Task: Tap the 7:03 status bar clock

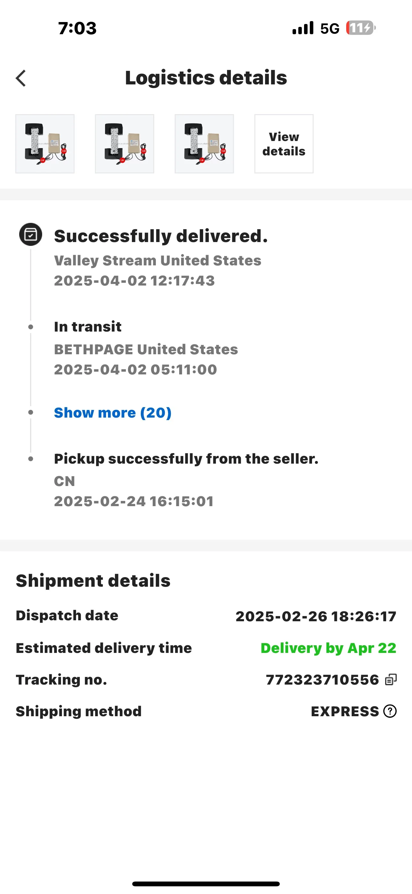Action: (77, 28)
